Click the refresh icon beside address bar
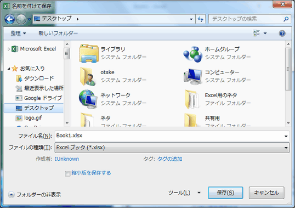 [200, 19]
